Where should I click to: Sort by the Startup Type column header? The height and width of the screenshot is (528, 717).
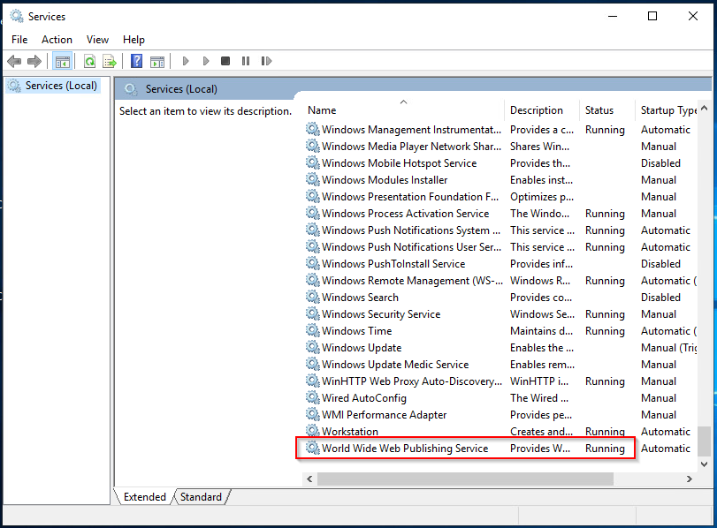(x=668, y=110)
